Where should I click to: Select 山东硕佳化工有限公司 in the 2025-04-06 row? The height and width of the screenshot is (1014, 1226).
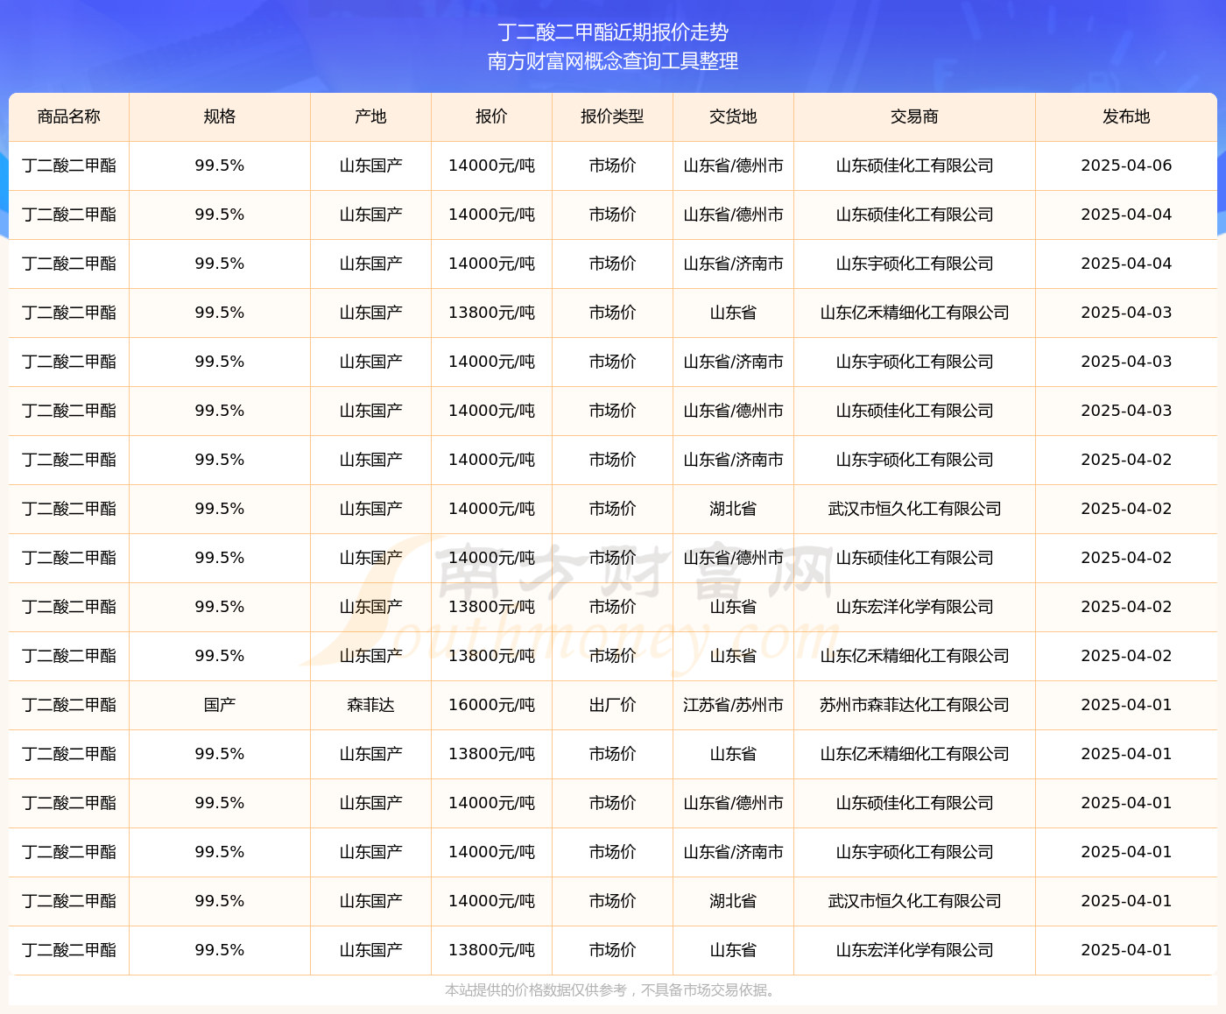(914, 165)
